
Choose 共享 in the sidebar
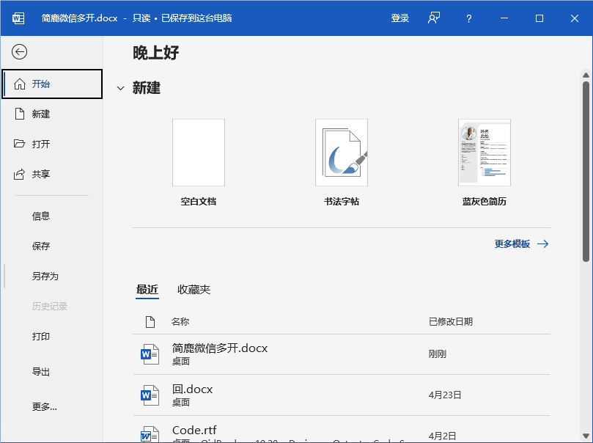coord(52,174)
